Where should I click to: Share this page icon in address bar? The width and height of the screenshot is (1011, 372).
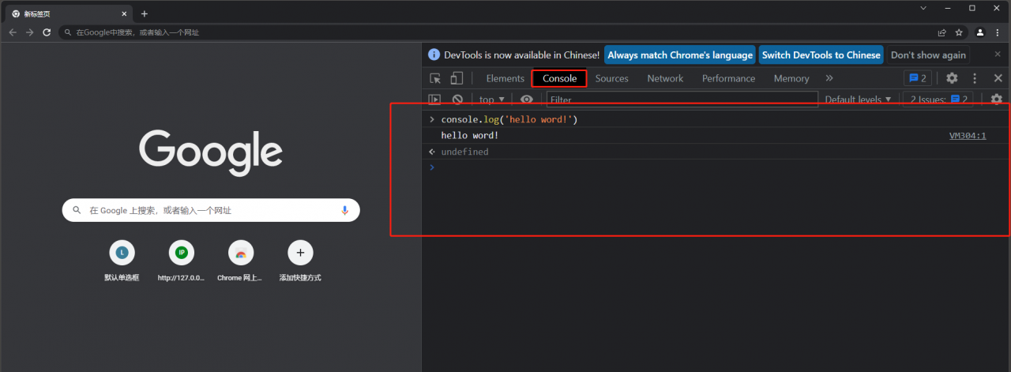941,32
